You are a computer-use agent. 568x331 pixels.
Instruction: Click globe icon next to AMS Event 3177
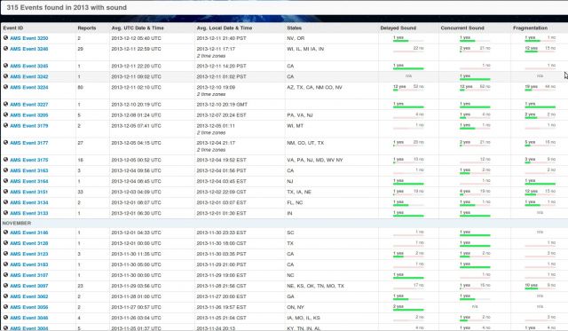(6, 142)
